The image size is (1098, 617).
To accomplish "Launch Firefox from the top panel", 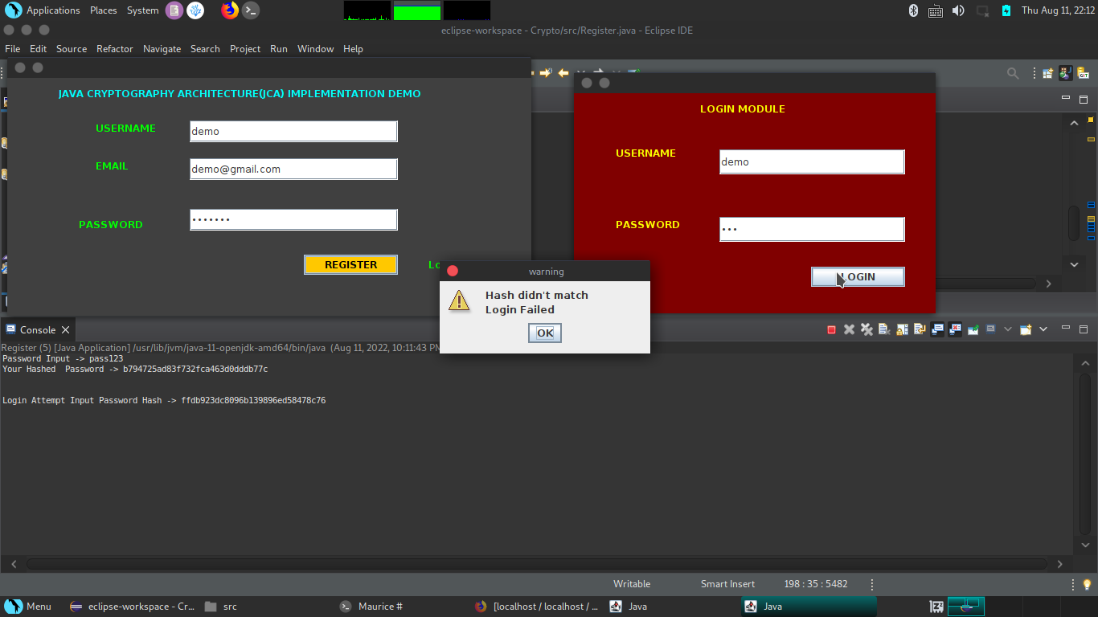I will [x=230, y=10].
